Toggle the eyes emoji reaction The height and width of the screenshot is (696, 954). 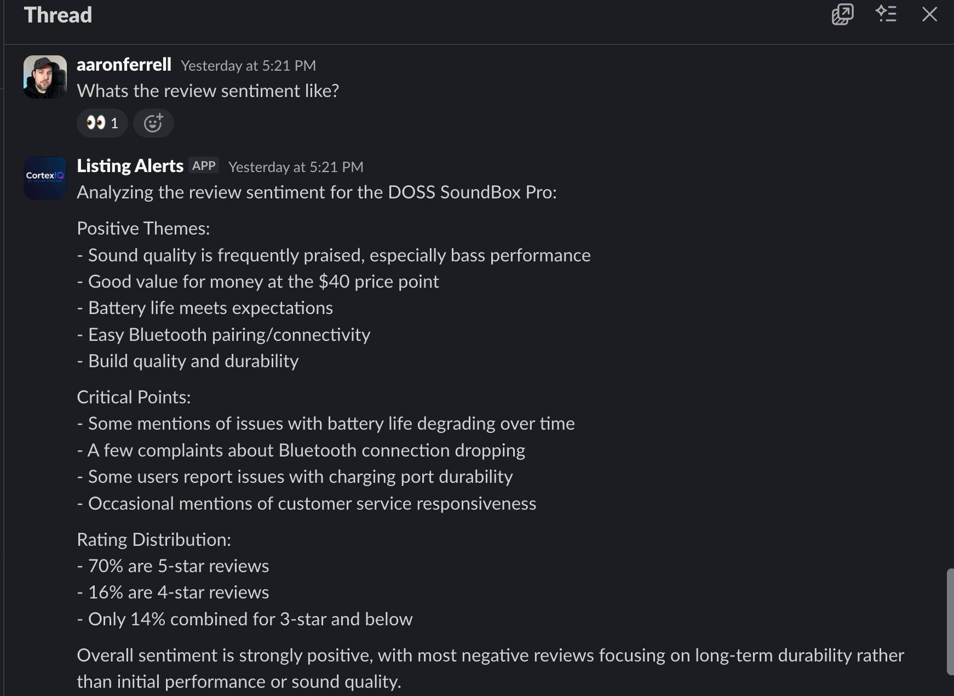tap(102, 123)
